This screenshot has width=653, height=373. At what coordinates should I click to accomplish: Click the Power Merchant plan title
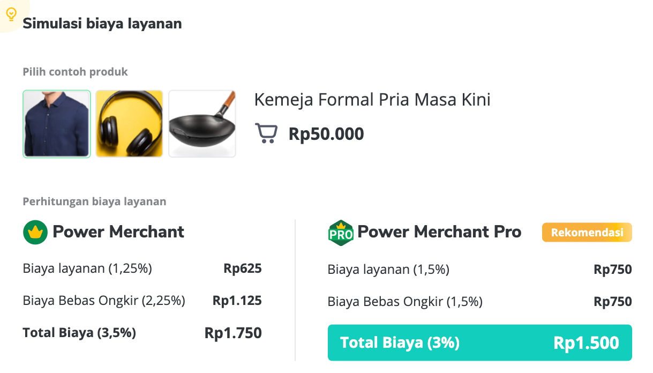coord(118,232)
